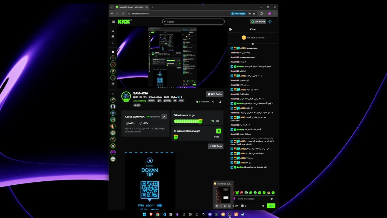The image size is (387, 218).
Task: Open OBS Studio from the taskbar
Action: 229,214
